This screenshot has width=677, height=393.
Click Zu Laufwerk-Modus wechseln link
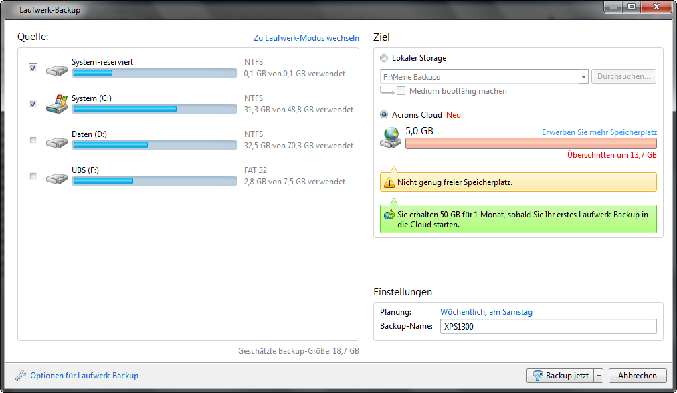[306, 38]
